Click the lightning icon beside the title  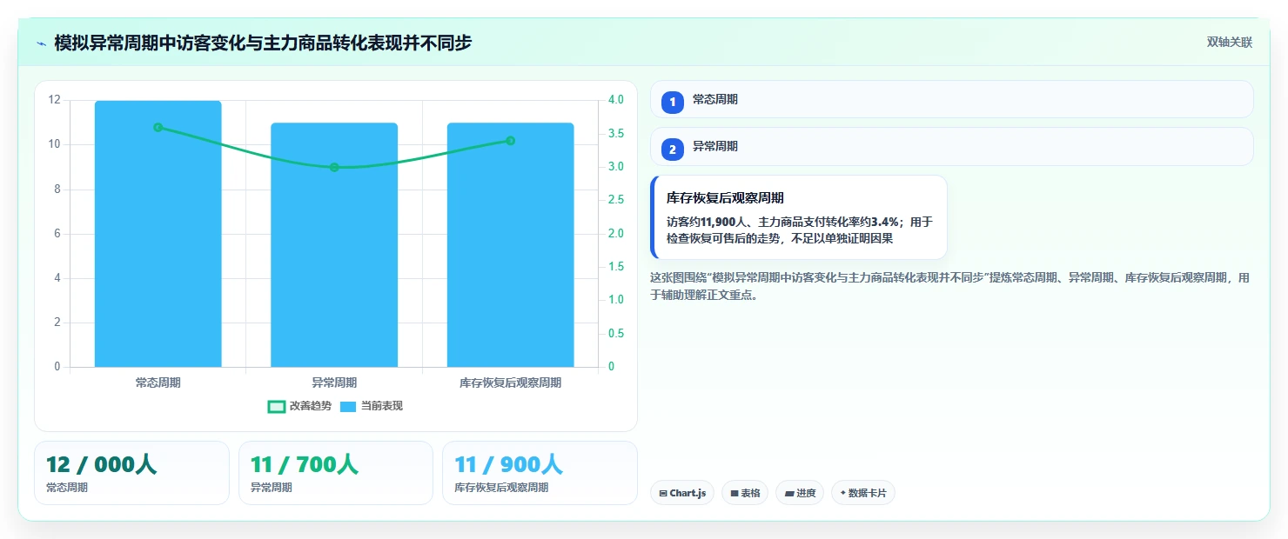point(41,43)
